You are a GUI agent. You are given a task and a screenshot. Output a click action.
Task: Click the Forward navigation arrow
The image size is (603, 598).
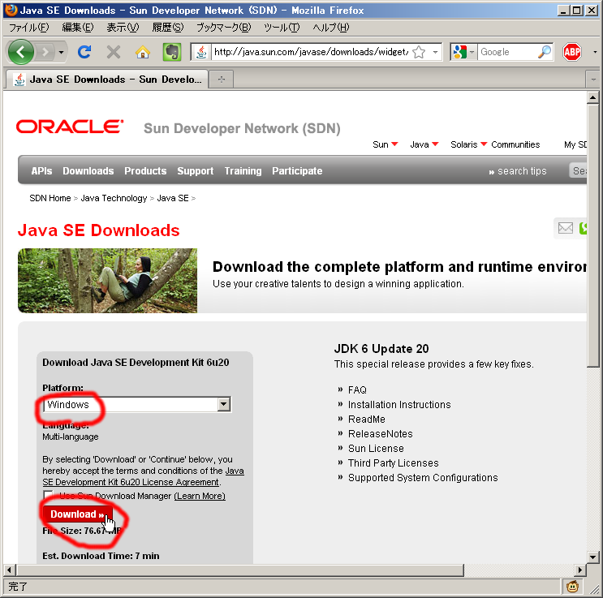tap(45, 52)
